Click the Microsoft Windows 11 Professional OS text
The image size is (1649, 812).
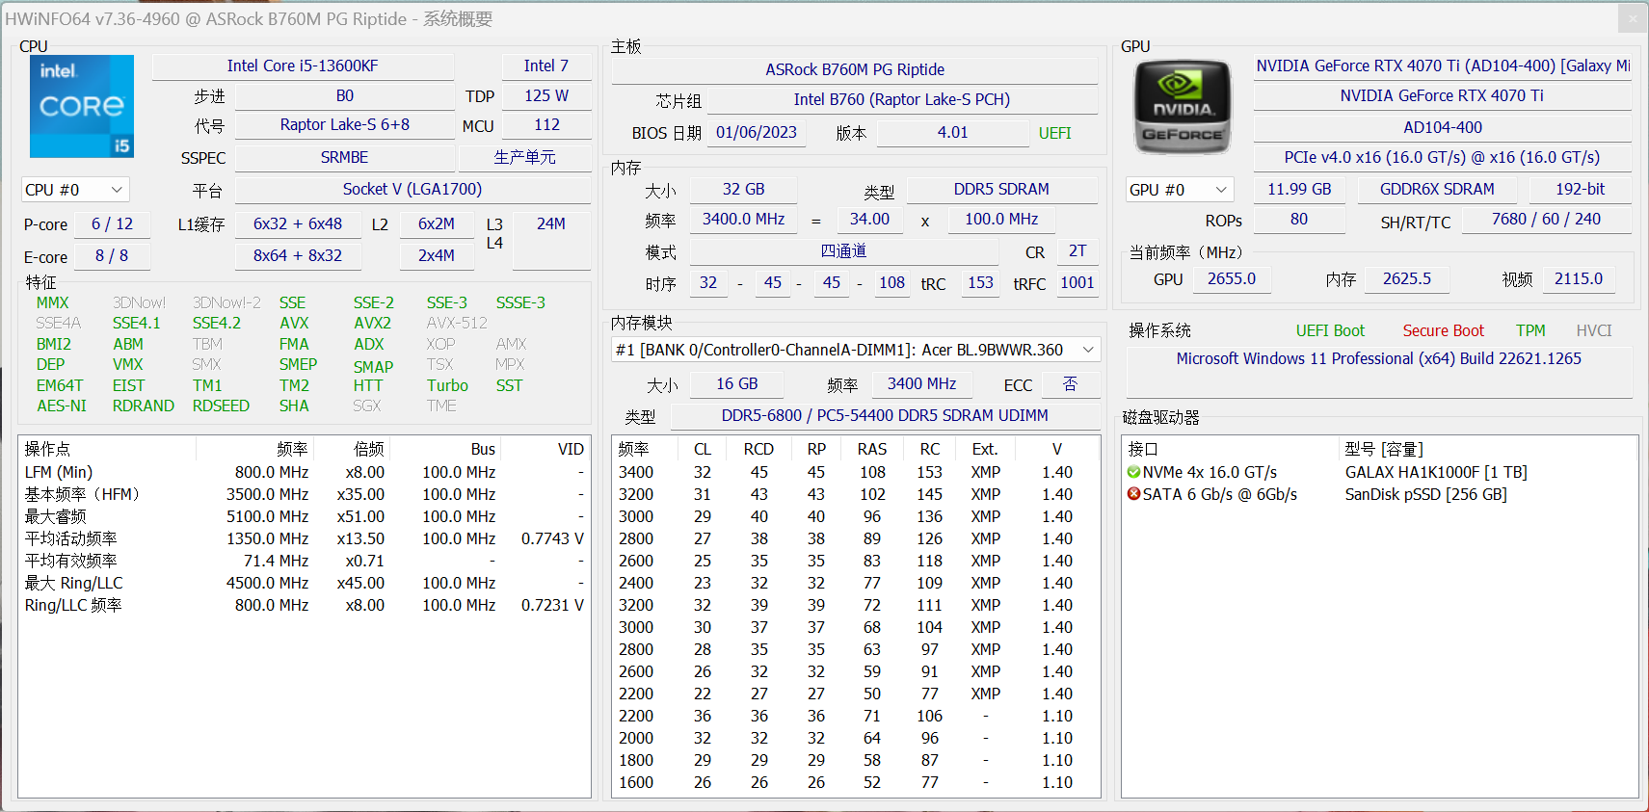click(x=1378, y=358)
